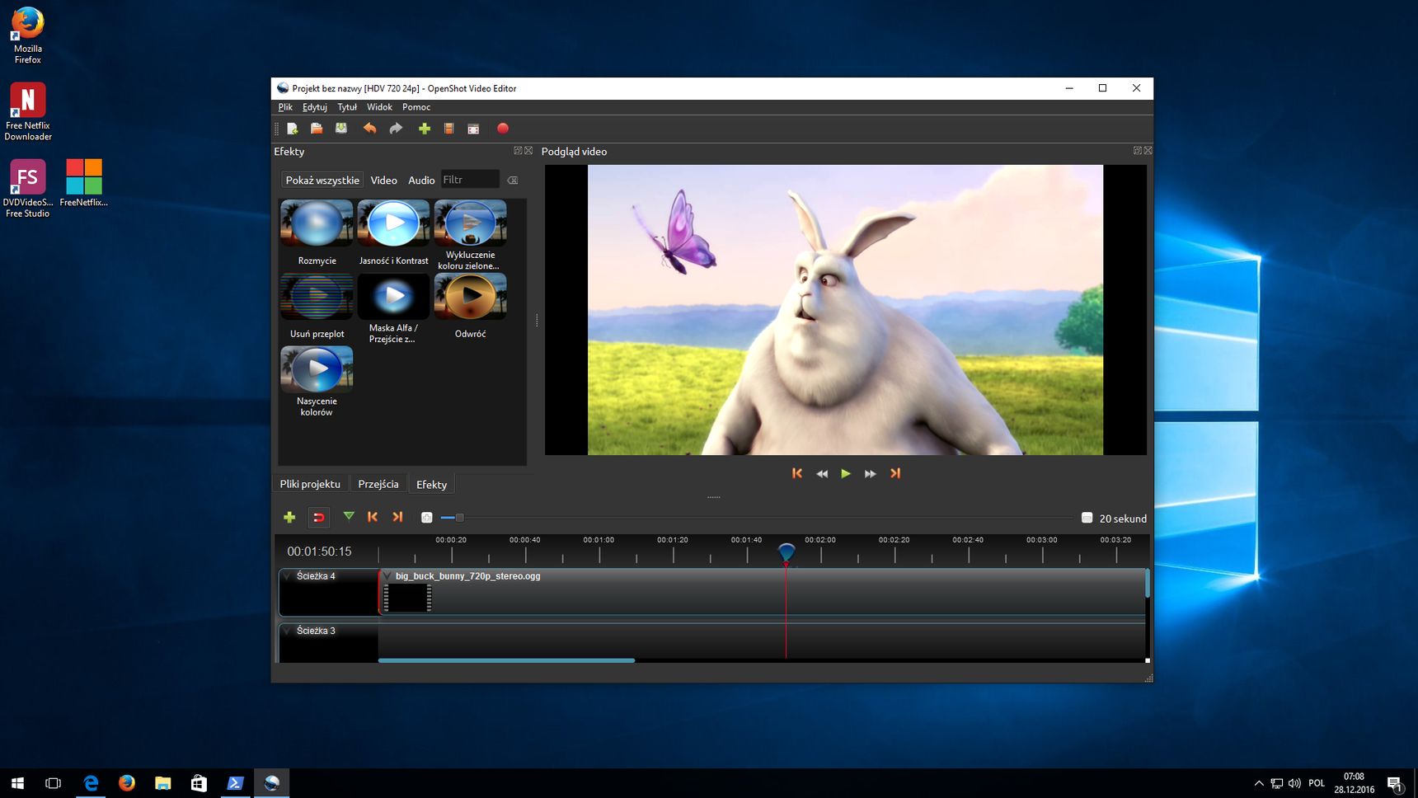Image resolution: width=1418 pixels, height=798 pixels.
Task: Open Task View on the taskbar
Action: pos(53,783)
